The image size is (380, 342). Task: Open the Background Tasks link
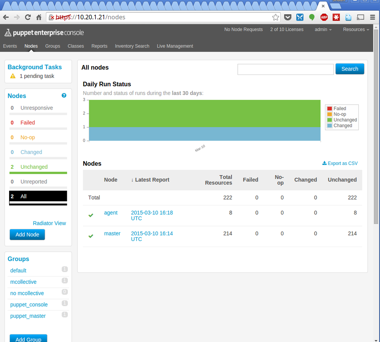[35, 67]
